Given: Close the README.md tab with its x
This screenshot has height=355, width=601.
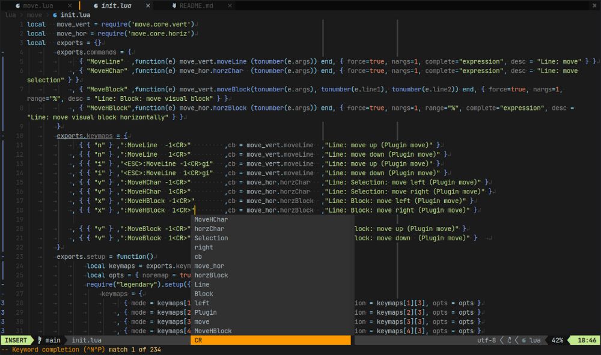Looking at the screenshot, I should coord(230,6).
